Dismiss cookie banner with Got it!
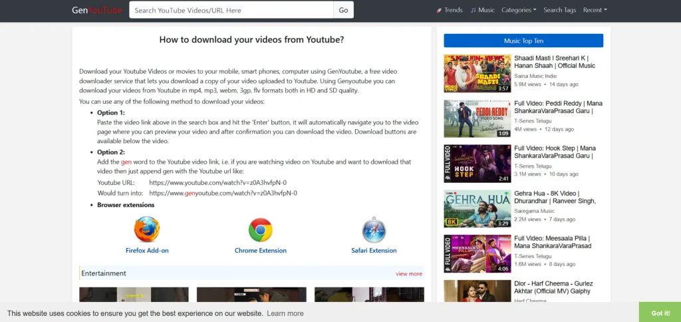681x322 pixels. pos(660,312)
